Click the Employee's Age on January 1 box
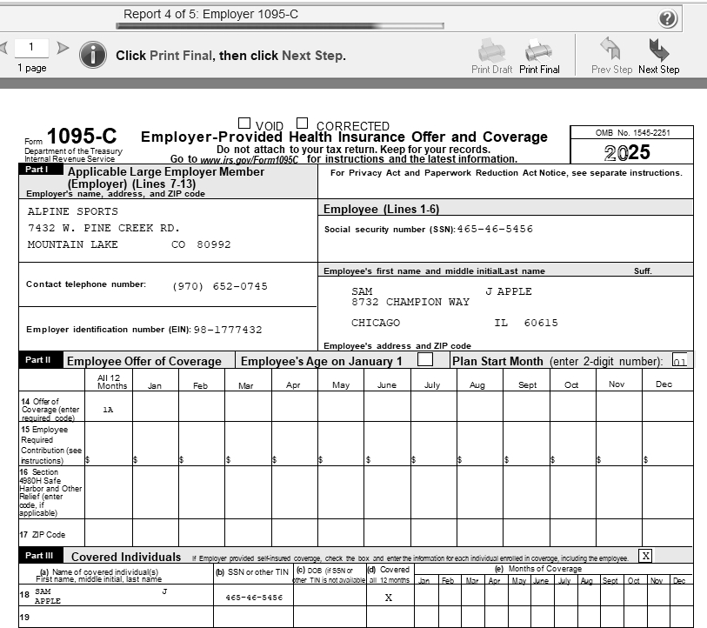This screenshot has width=707, height=628. pos(425,360)
